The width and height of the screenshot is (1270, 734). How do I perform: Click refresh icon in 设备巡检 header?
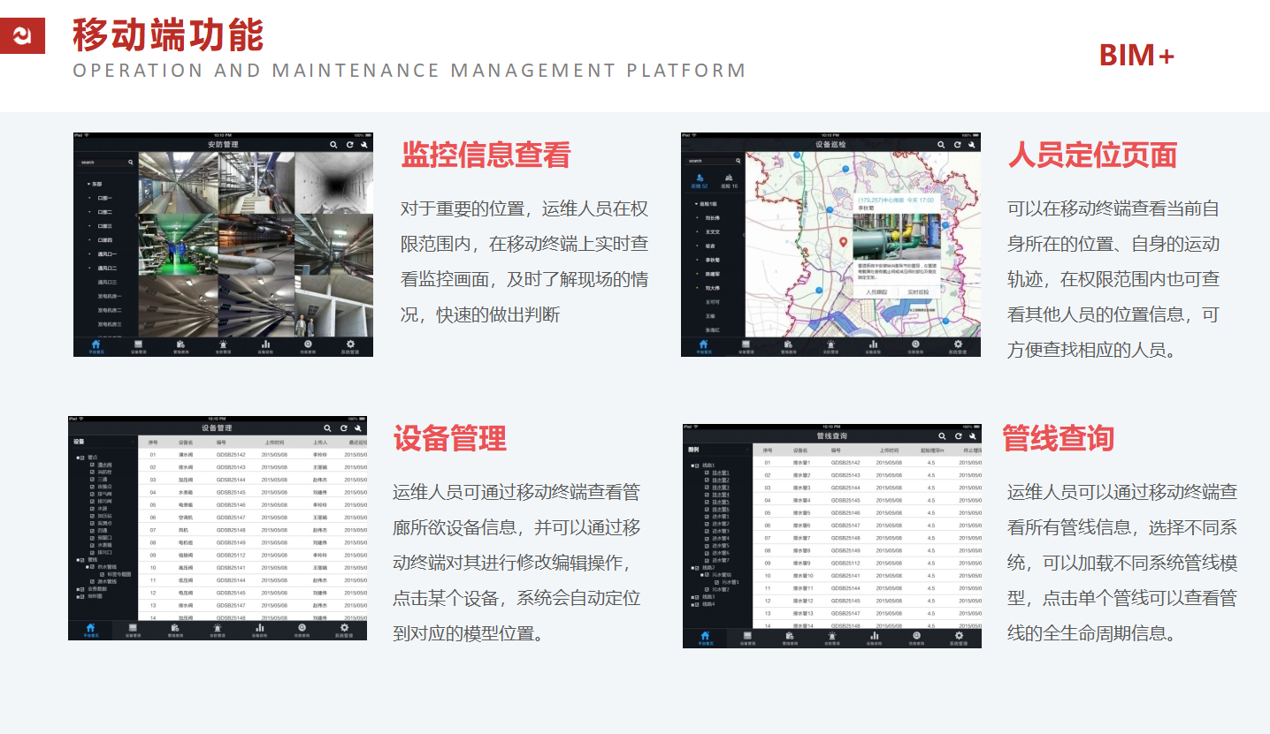[x=957, y=144]
